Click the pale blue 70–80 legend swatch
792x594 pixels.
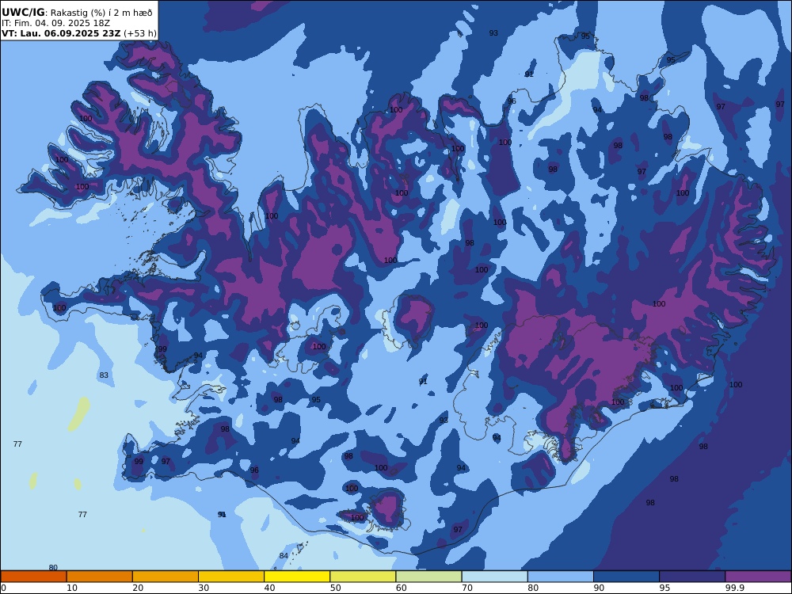[x=494, y=577]
